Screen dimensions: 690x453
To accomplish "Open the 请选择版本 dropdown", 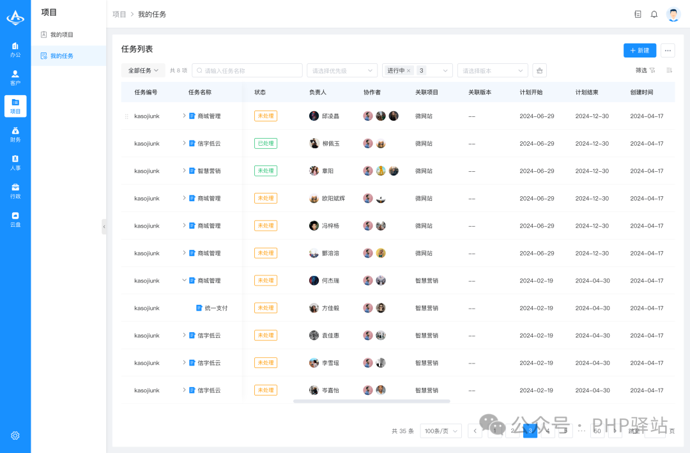I will click(x=493, y=70).
